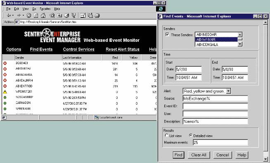Click Find Events window vertical scrollbar down arrow
The height and width of the screenshot is (163, 270).
tap(266, 159)
